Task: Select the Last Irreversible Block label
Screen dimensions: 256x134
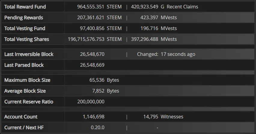Action: (29, 54)
